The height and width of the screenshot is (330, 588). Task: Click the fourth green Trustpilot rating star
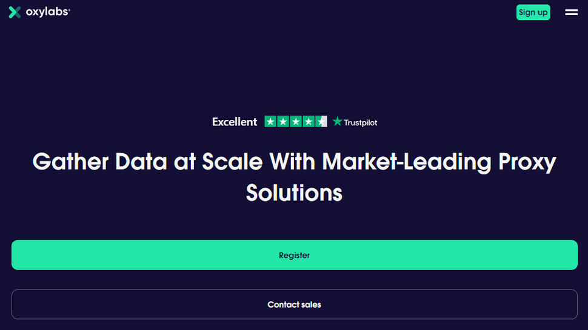(309, 121)
